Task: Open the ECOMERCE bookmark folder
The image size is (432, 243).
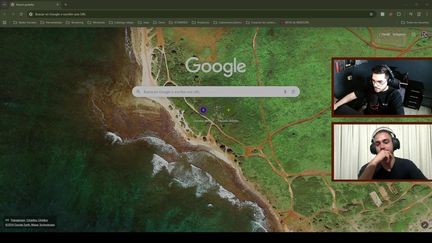Action: coord(178,23)
